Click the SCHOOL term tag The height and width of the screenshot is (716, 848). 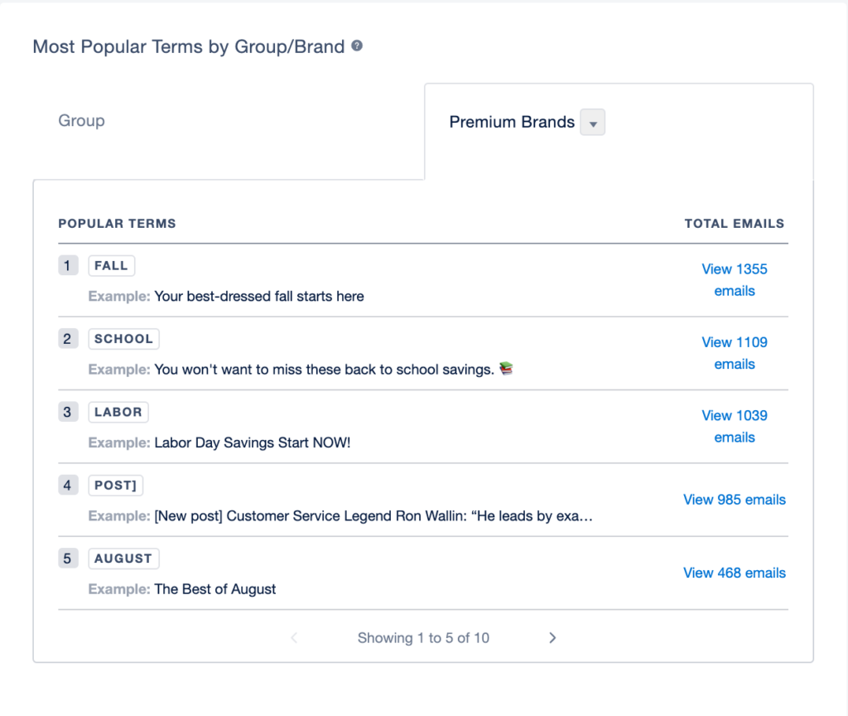pos(123,339)
